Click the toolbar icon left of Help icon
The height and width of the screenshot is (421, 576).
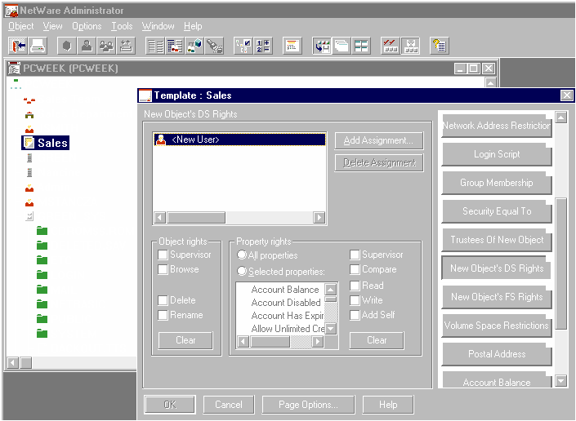click(410, 46)
